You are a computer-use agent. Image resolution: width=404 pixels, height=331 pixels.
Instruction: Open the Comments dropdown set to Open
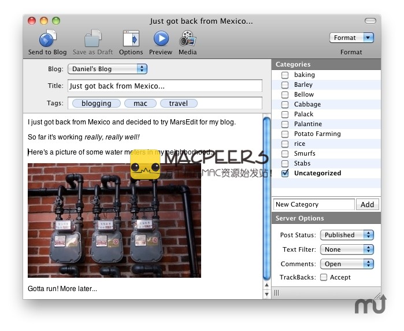[347, 264]
